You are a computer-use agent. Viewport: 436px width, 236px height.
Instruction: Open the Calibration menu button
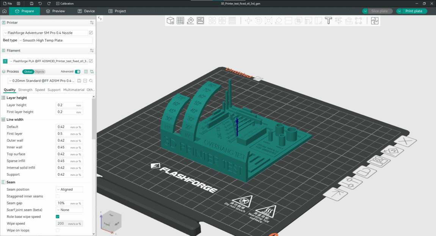pos(65,4)
